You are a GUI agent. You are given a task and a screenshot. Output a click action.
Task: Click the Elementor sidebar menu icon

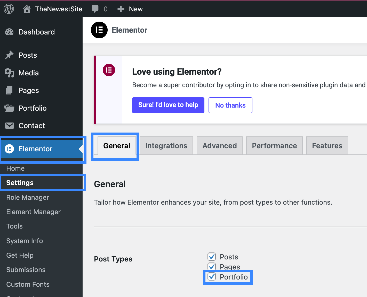(x=9, y=149)
